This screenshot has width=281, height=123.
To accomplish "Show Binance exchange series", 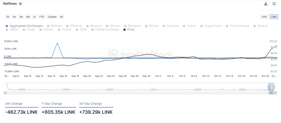I will point(94,26).
